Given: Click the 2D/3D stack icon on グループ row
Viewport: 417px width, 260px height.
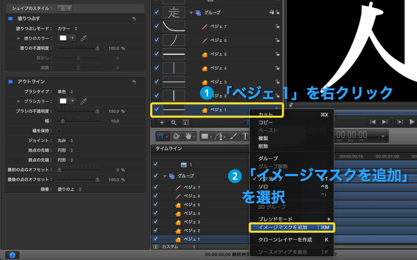Looking at the screenshot, I should 272,12.
